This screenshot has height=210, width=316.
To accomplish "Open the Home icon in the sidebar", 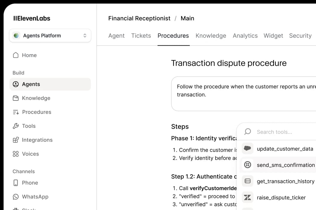I will pos(16,55).
